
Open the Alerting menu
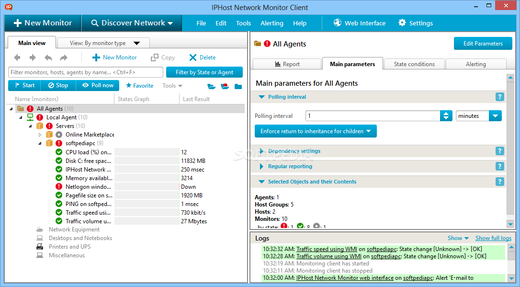[x=272, y=23]
